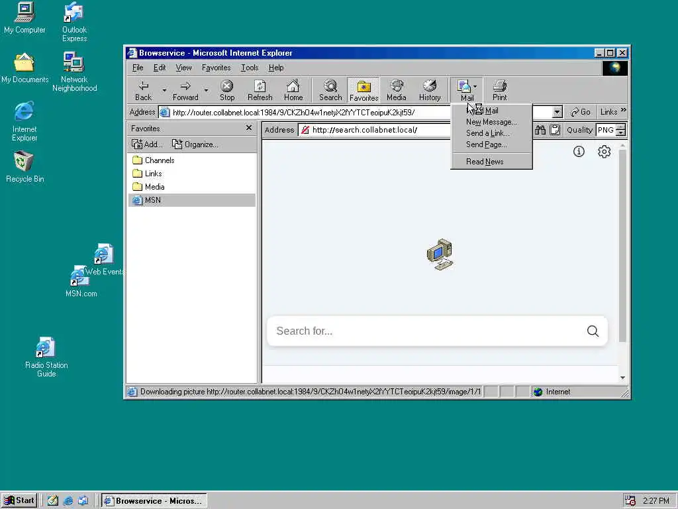
Task: Show the History toolbar button
Action: pyautogui.click(x=429, y=90)
